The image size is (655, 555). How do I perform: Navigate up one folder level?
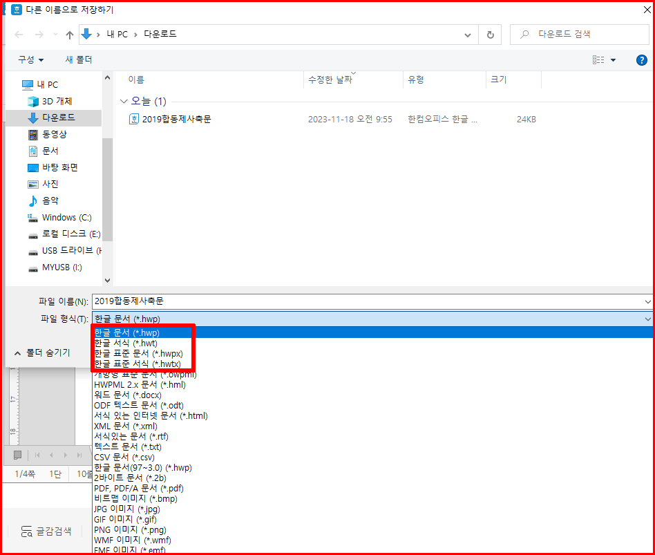coord(69,35)
